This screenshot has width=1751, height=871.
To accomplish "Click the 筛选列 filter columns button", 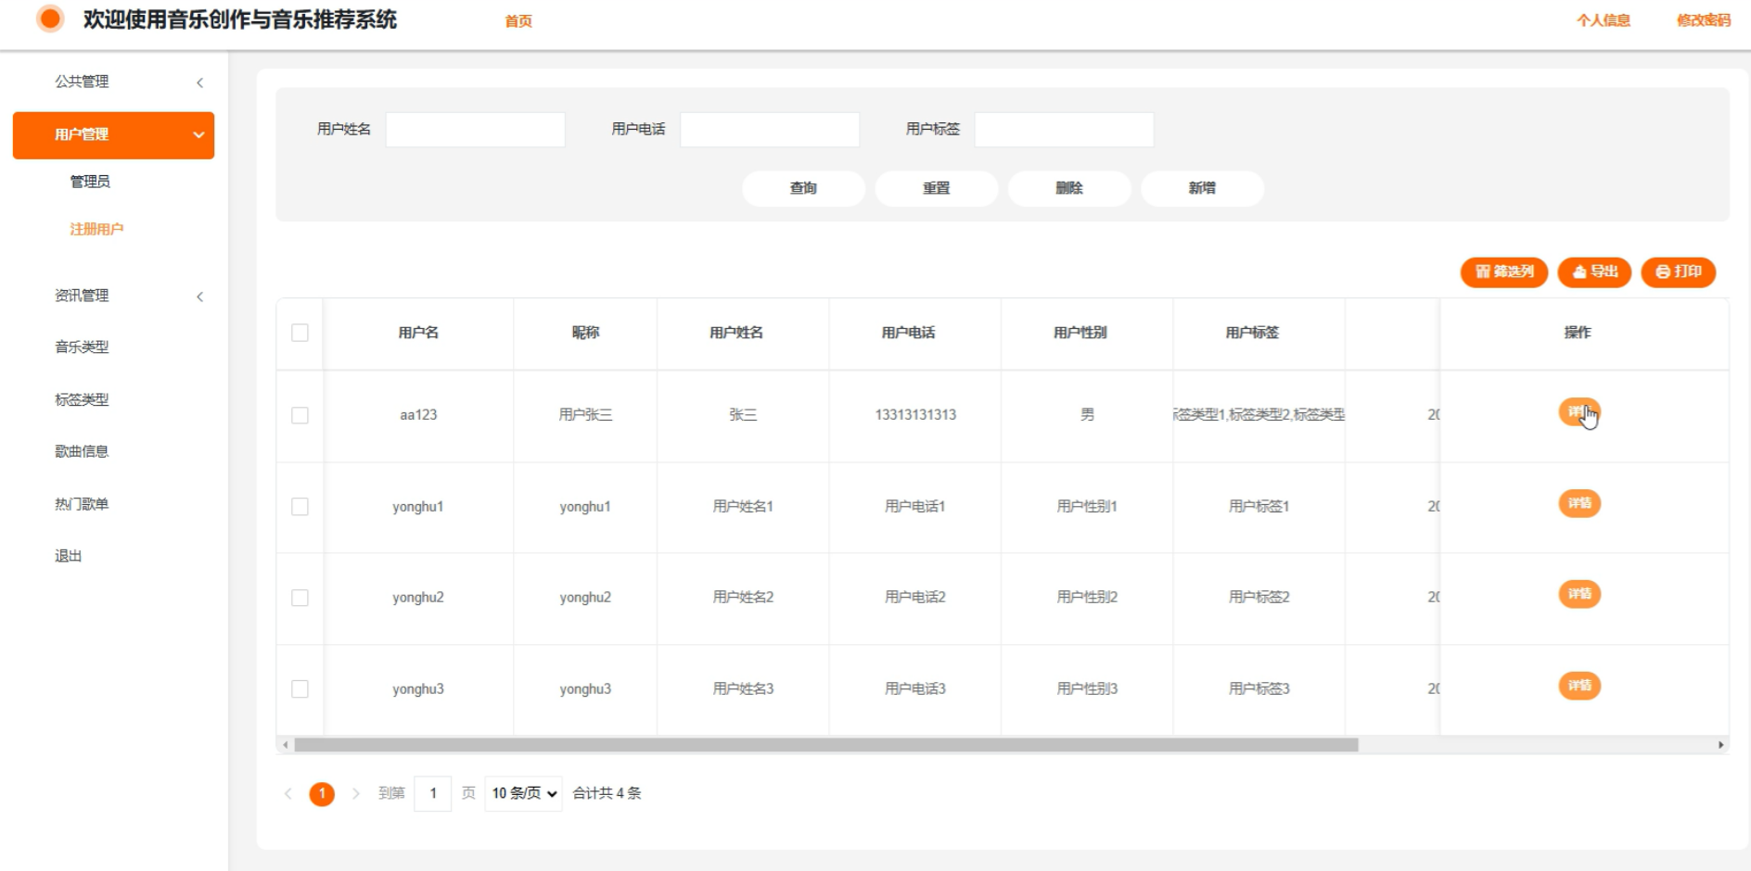I will click(1503, 271).
